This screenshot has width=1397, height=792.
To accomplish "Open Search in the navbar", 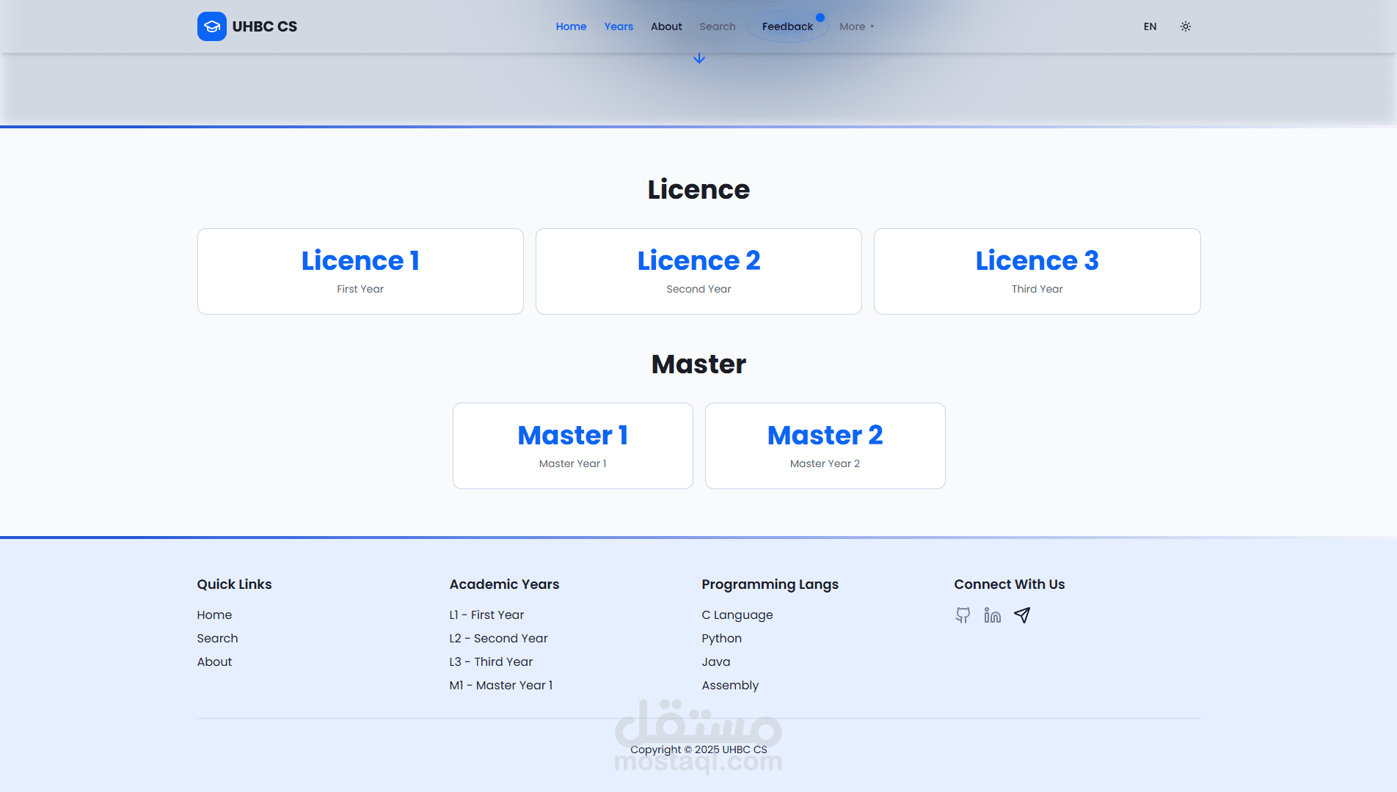I will coord(718,26).
